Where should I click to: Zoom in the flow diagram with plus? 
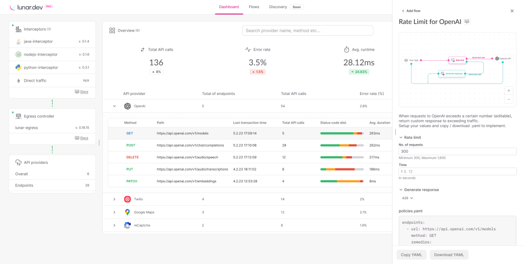coord(508,90)
